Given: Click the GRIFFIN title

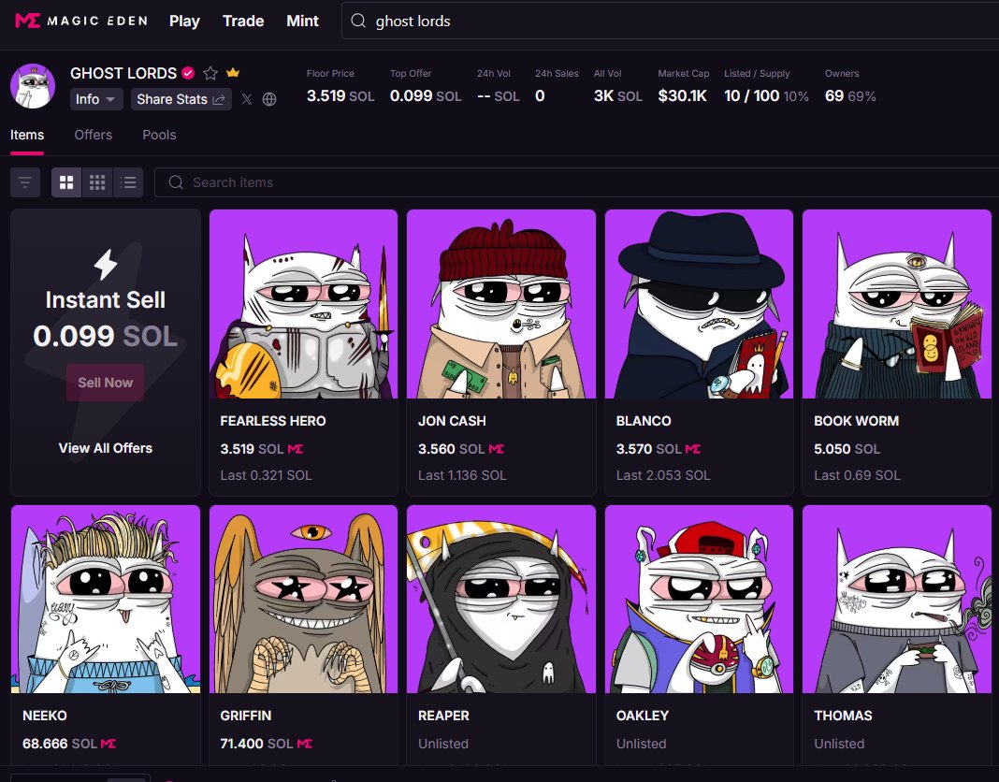Looking at the screenshot, I should point(245,716).
